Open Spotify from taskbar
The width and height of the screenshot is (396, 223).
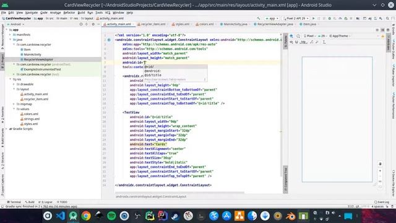(x=111, y=216)
